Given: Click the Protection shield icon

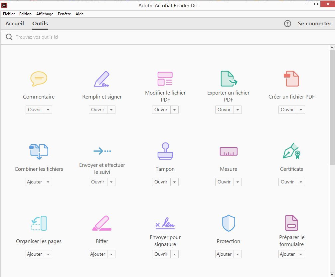Looking at the screenshot, I should (229, 223).
